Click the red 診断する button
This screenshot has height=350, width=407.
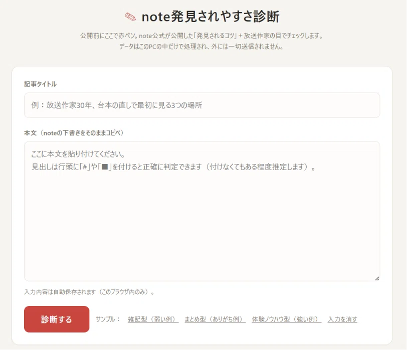[x=57, y=319]
